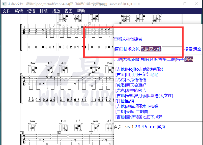Screen dimensions: 203x145
Task: Click measure number 6 marker
Action: tap(21, 75)
